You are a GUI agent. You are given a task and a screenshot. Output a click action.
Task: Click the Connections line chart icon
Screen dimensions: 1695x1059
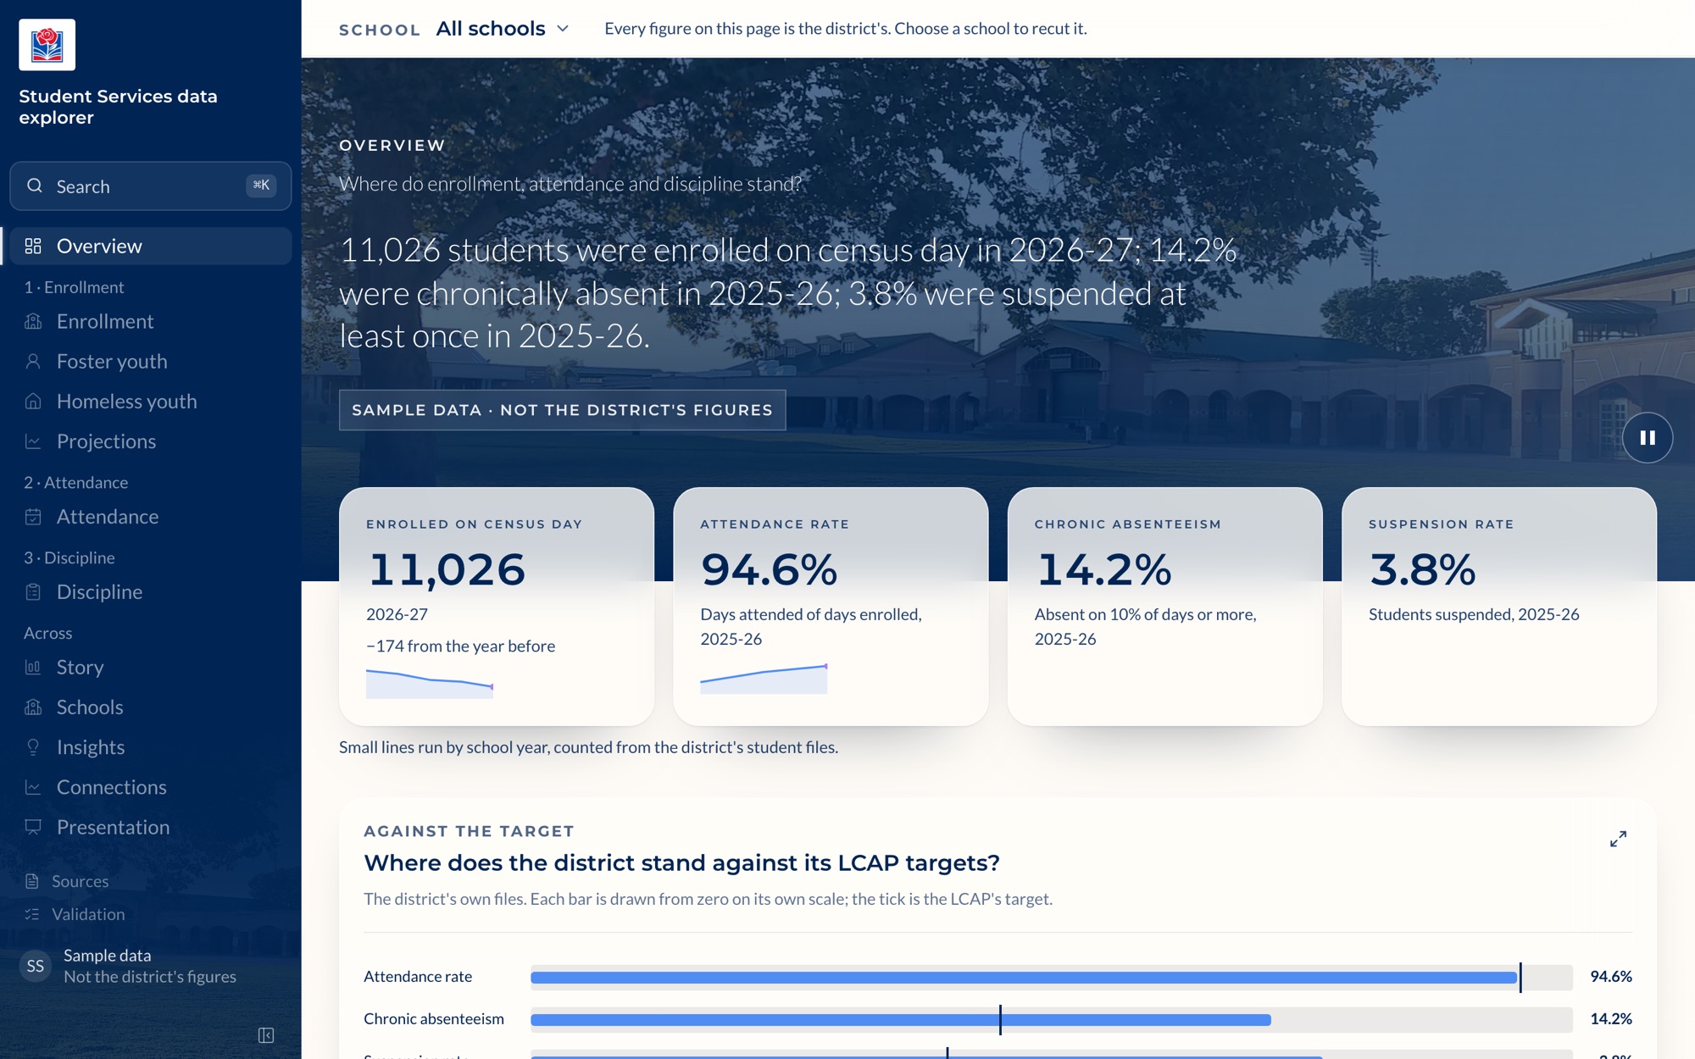coord(33,786)
